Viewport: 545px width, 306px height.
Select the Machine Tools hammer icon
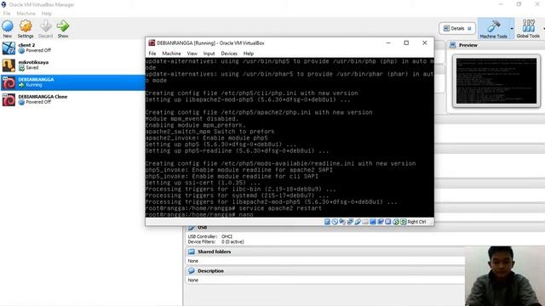[x=493, y=26]
